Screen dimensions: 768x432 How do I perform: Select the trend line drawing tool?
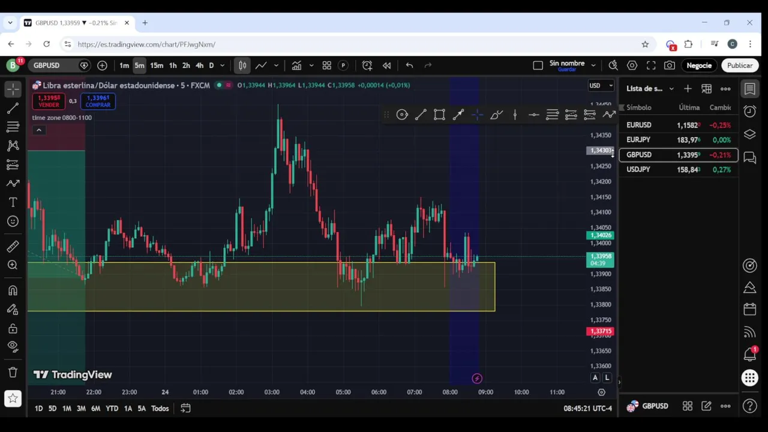(13, 108)
